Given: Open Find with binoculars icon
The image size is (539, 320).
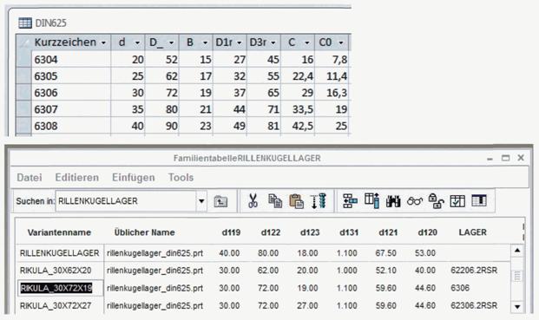Looking at the screenshot, I should pos(393,201).
